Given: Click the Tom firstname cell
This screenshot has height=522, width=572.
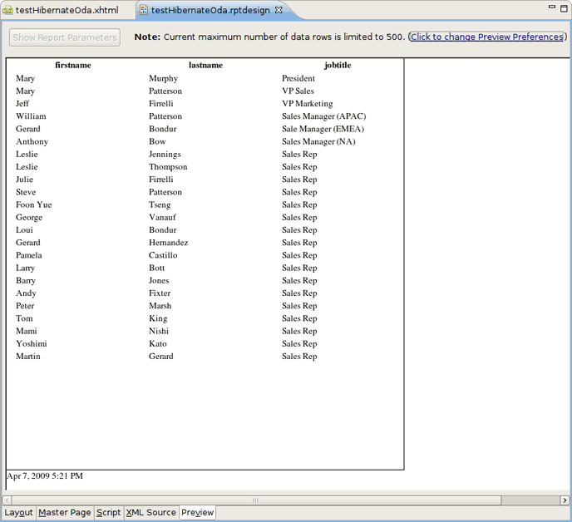Looking at the screenshot, I should click(x=24, y=318).
